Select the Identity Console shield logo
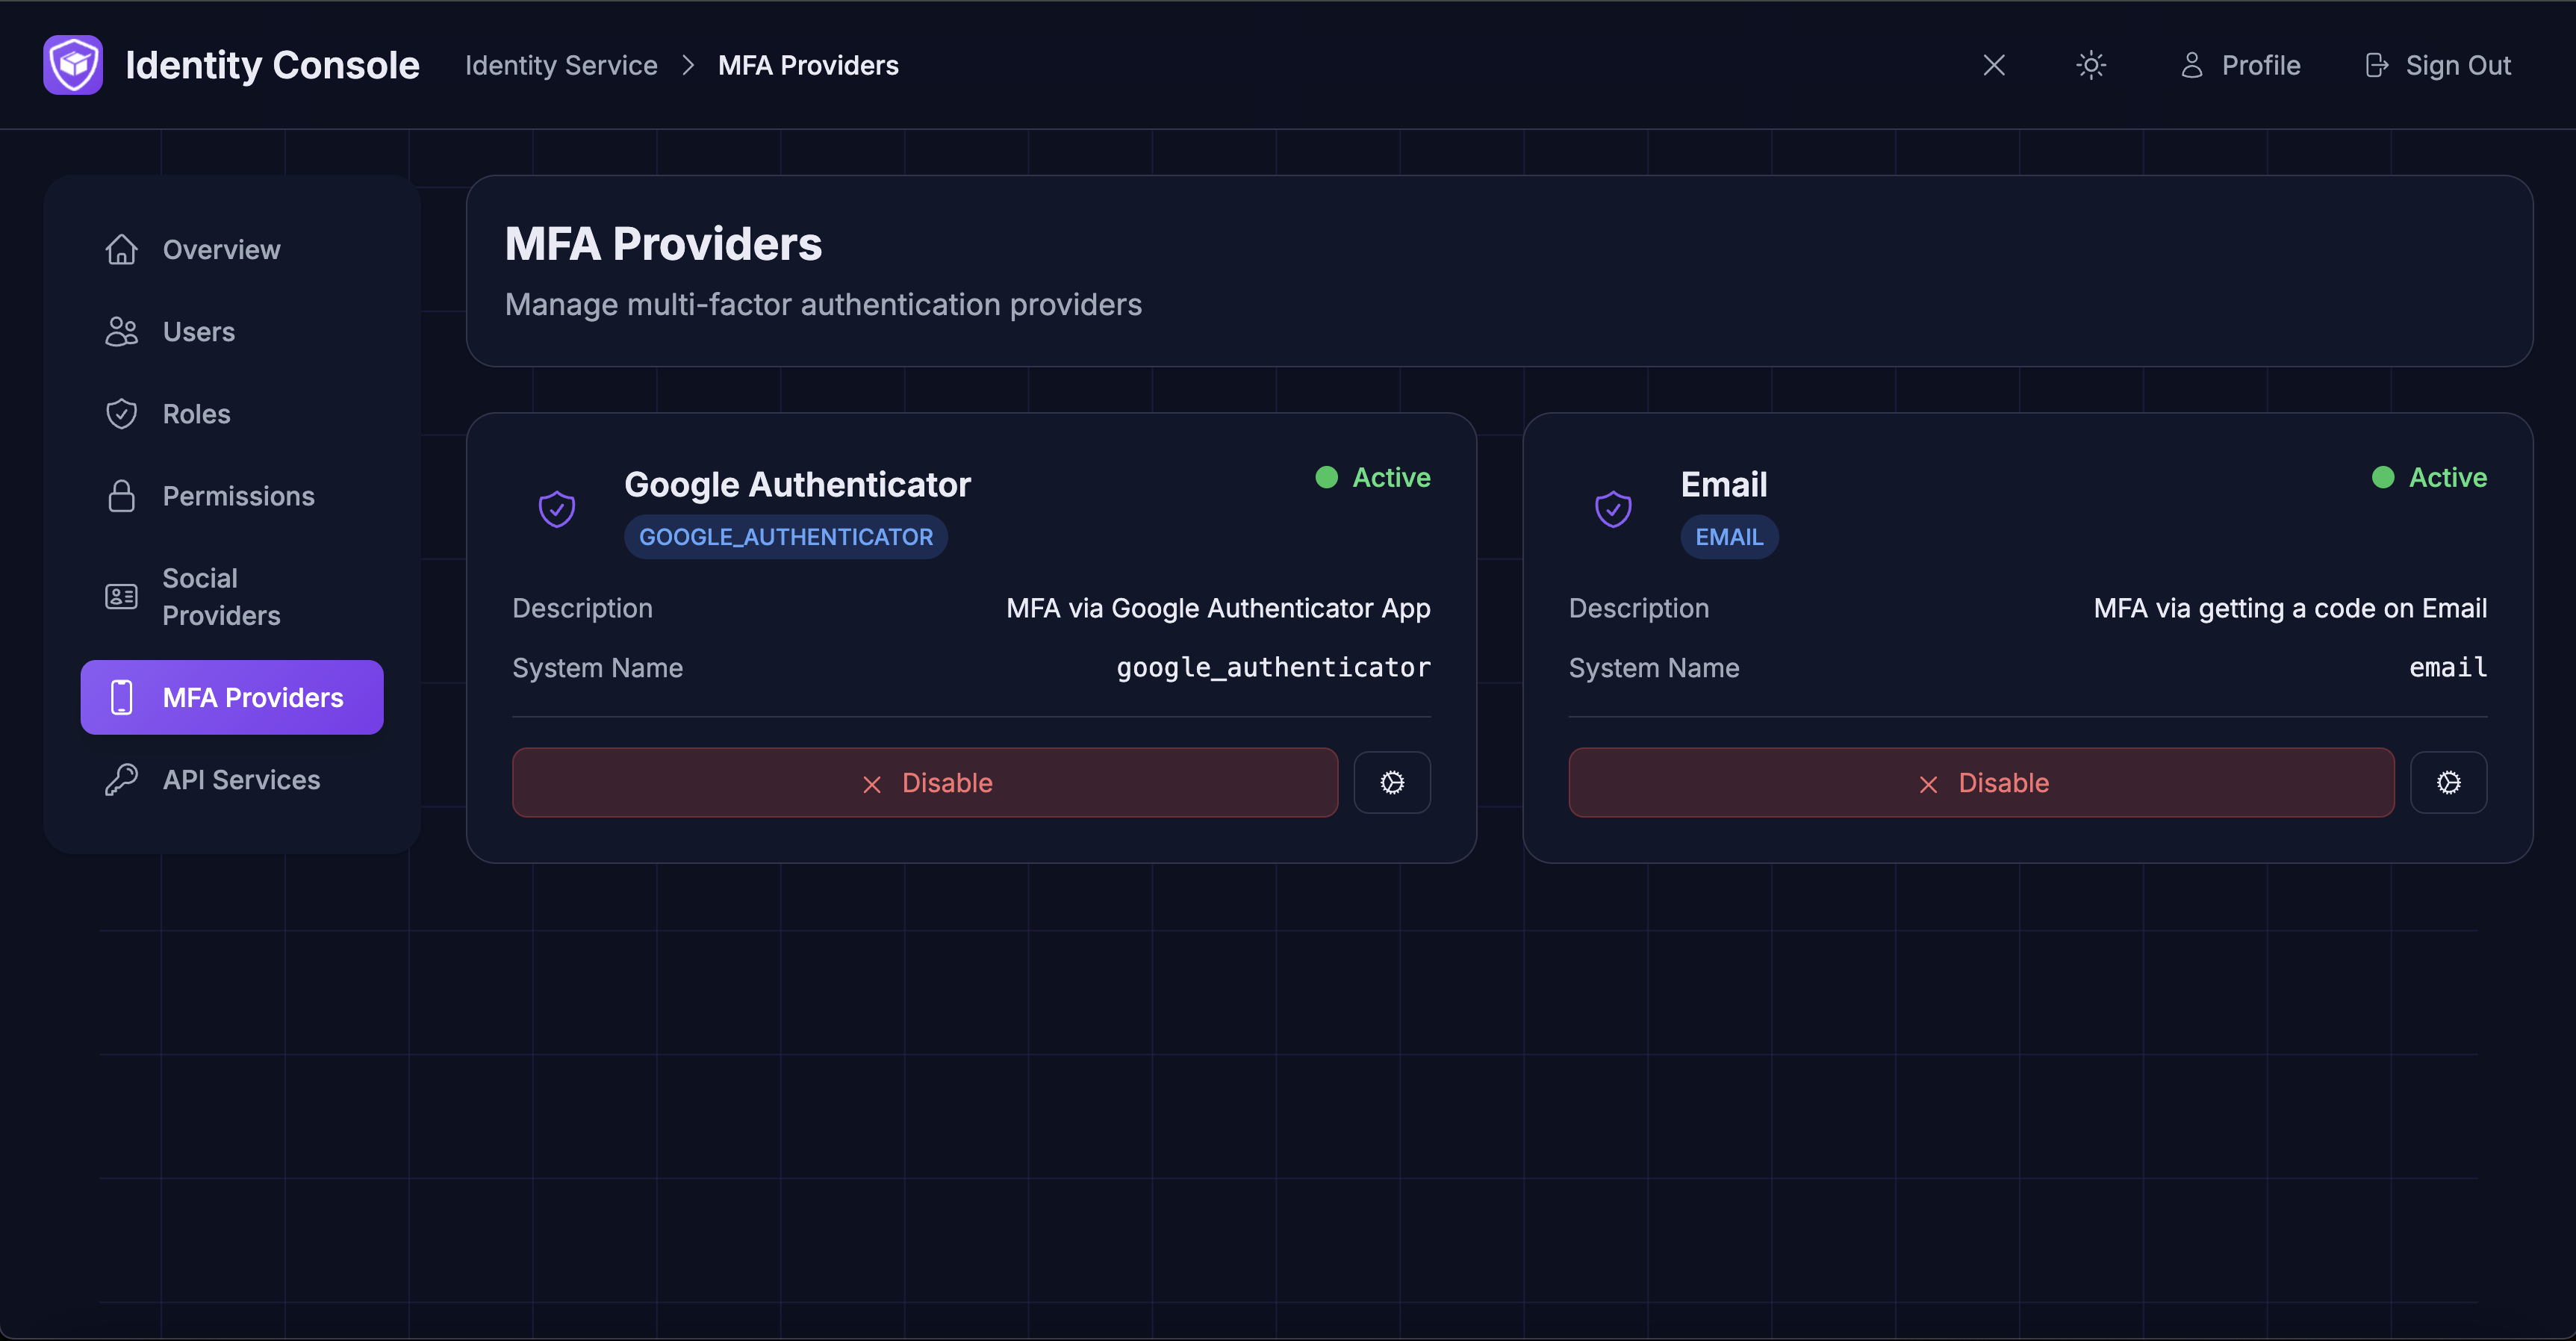This screenshot has width=2576, height=1341. [72, 64]
